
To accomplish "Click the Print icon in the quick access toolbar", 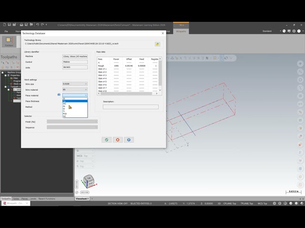I will pos(21,25).
